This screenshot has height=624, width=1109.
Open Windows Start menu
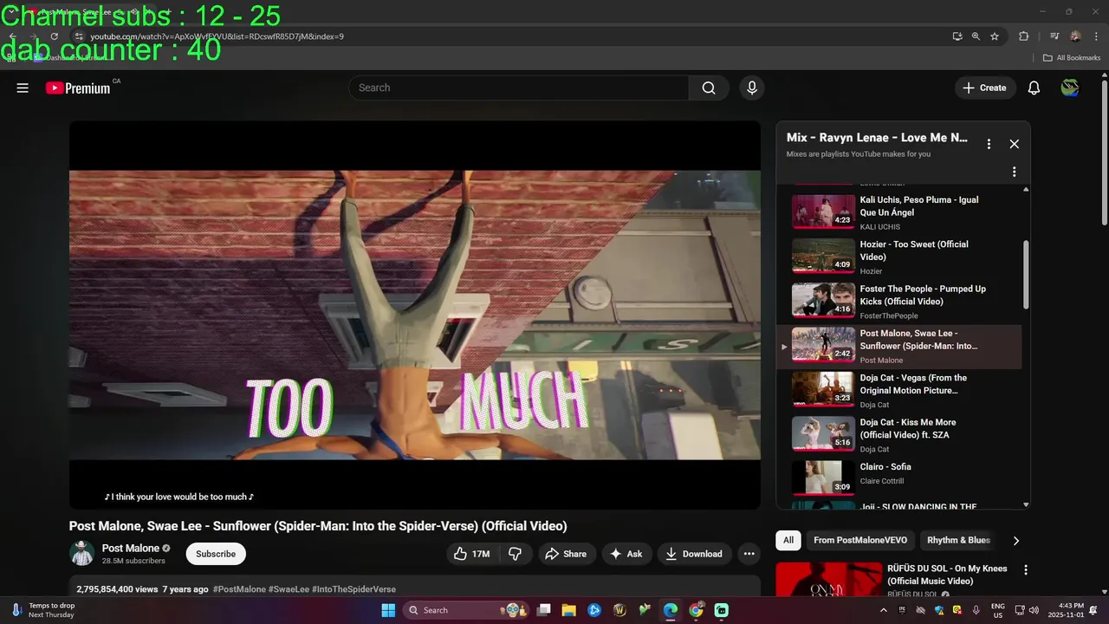point(388,610)
